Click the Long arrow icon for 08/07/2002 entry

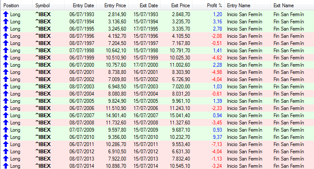coord(6,79)
